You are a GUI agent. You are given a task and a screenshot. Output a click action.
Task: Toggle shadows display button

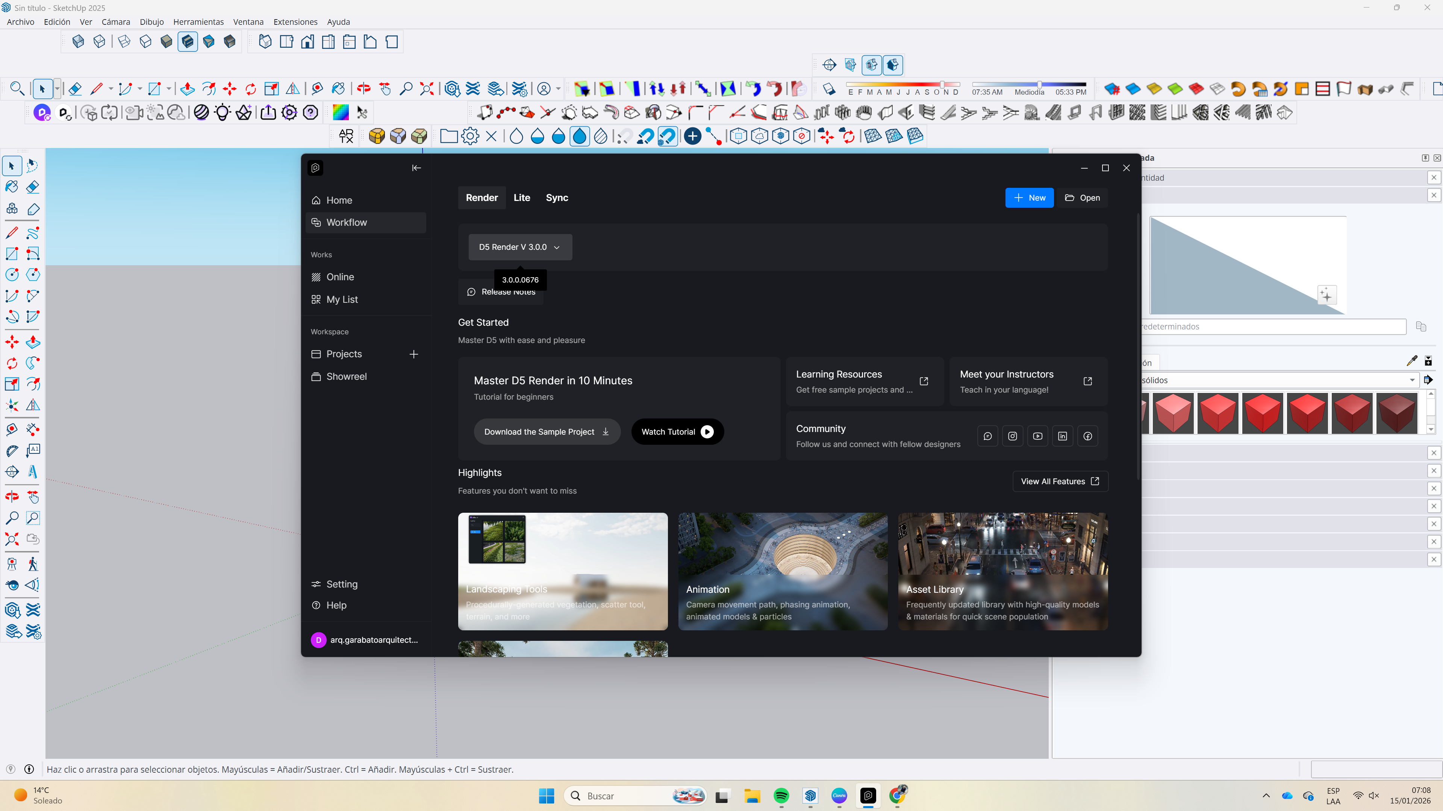pos(829,88)
